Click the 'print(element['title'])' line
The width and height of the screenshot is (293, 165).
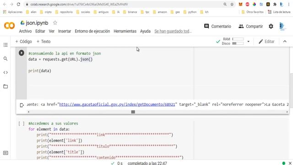pyautogui.click(x=60, y=152)
